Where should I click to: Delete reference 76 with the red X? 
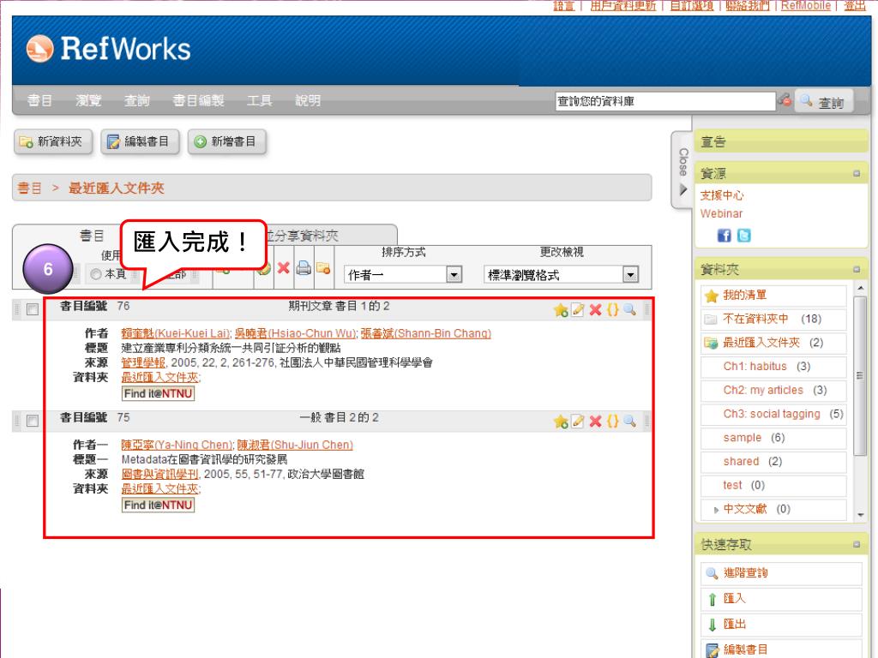click(x=595, y=309)
